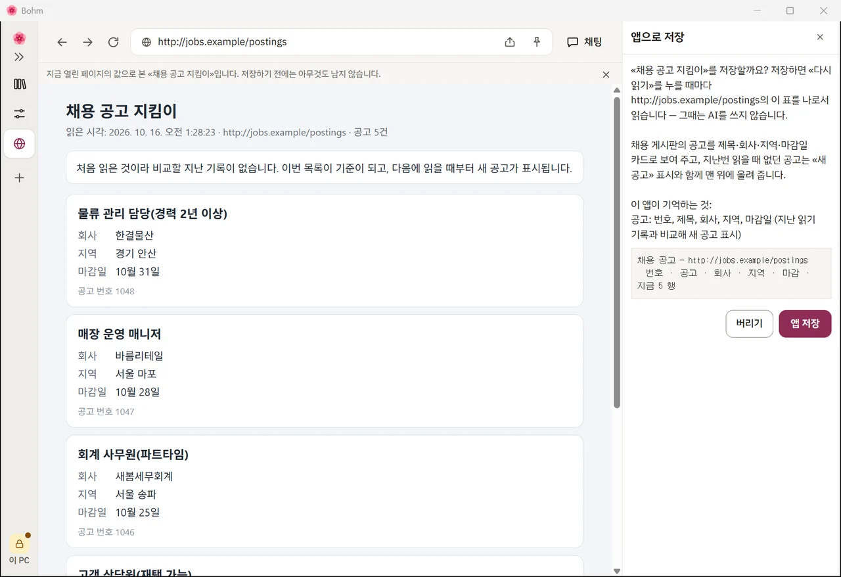Click the company name 바름리테일
Image resolution: width=841 pixels, height=577 pixels.
pos(139,356)
